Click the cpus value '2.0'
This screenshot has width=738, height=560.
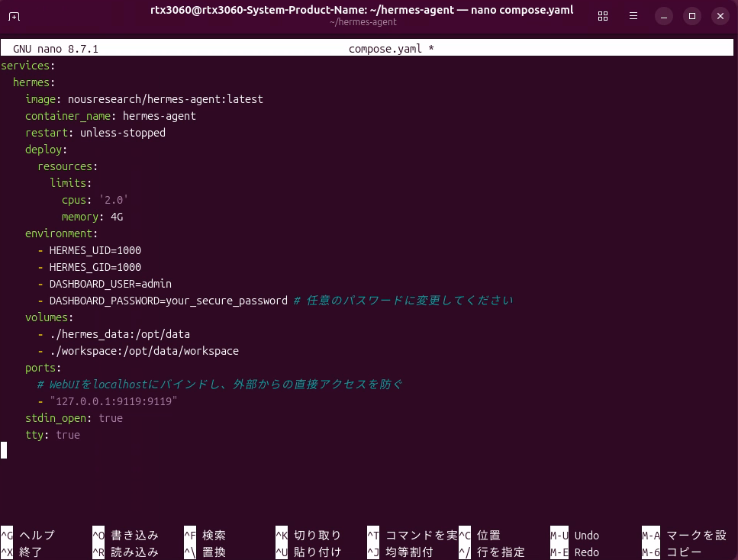click(114, 200)
